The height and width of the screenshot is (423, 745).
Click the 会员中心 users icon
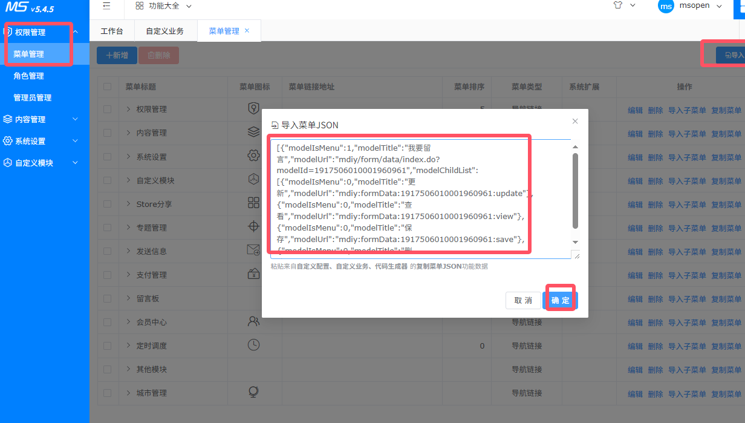coord(253,321)
